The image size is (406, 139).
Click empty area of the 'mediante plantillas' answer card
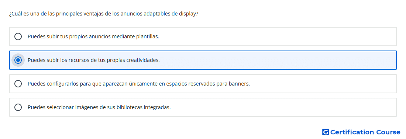(277, 37)
